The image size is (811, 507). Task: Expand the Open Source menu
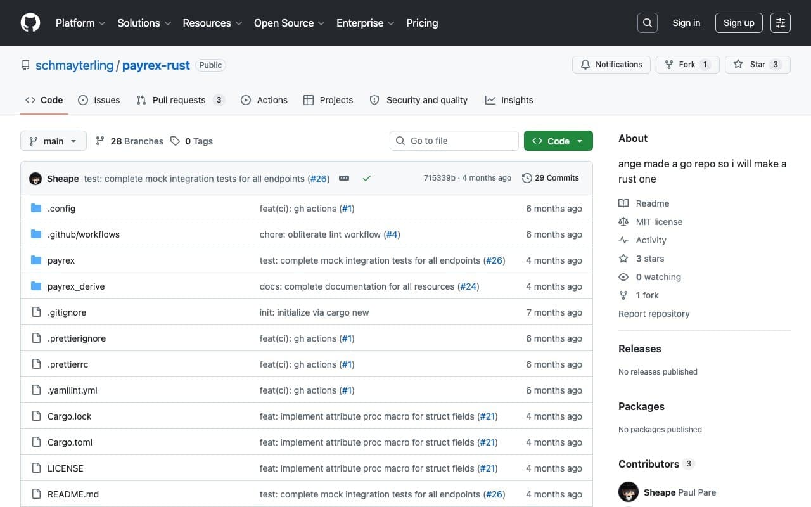[x=289, y=23]
